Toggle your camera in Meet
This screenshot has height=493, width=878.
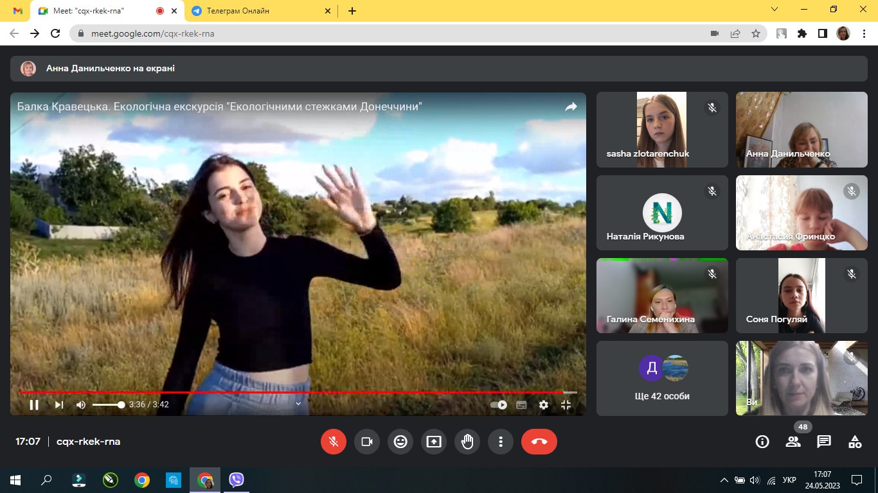pyautogui.click(x=367, y=442)
